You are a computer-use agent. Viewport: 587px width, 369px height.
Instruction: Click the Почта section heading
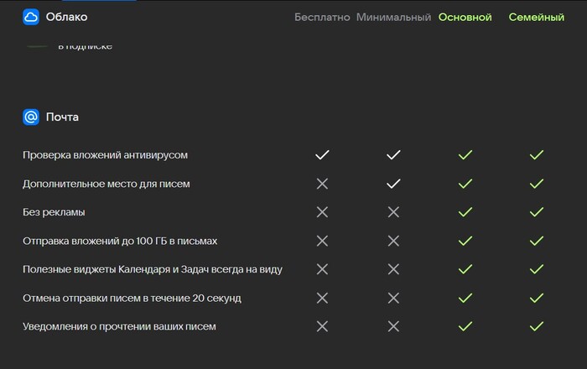tap(62, 117)
